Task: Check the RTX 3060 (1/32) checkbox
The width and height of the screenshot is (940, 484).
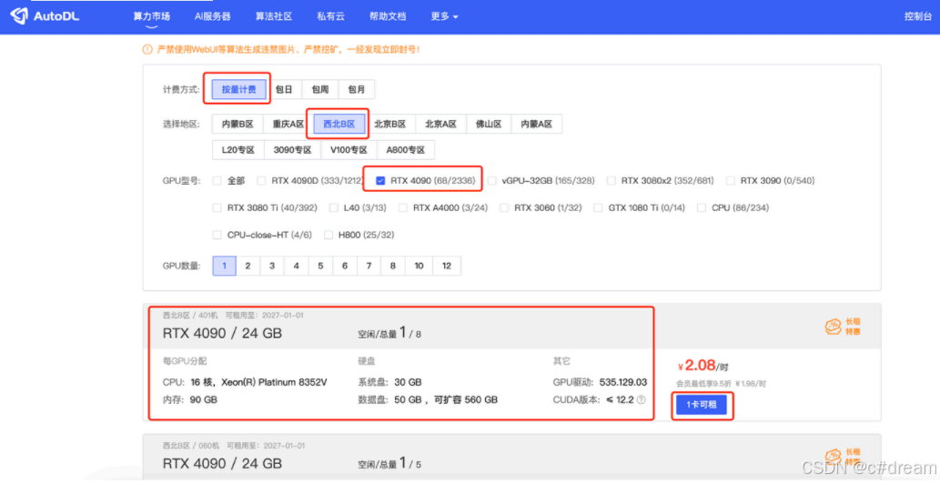Action: pyautogui.click(x=504, y=207)
